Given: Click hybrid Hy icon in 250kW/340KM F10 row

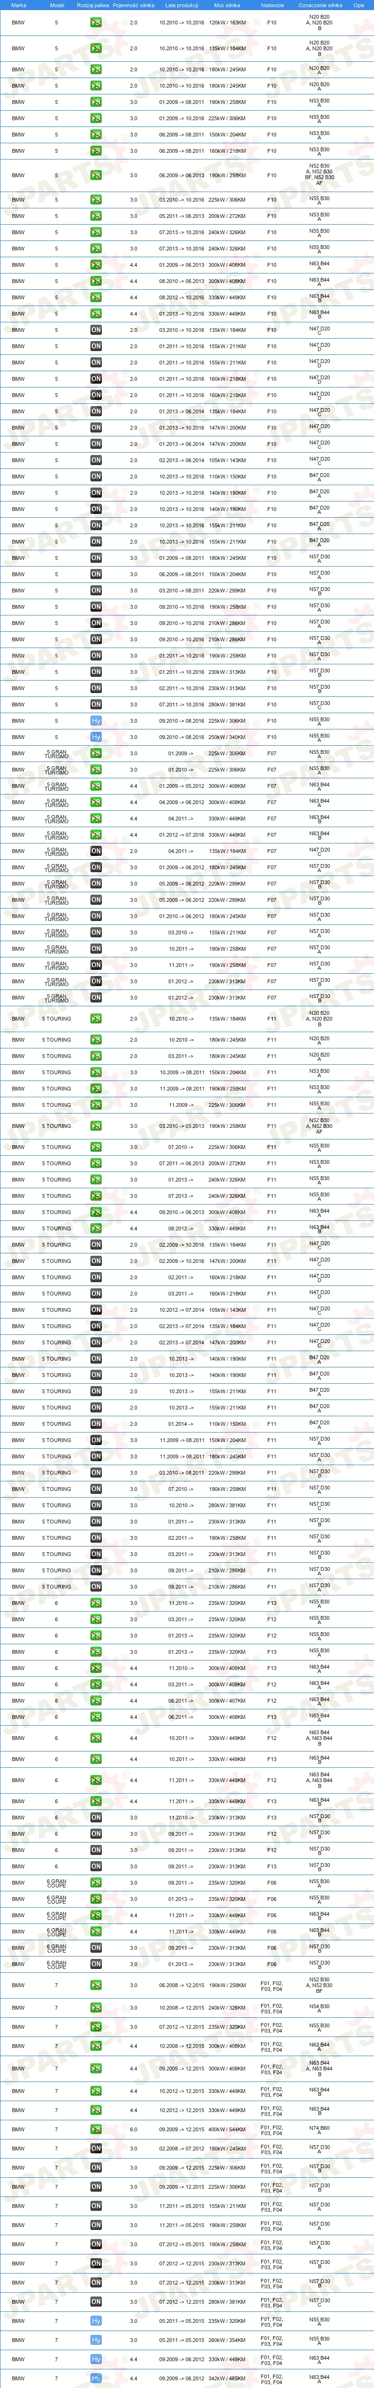Looking at the screenshot, I should click(95, 737).
